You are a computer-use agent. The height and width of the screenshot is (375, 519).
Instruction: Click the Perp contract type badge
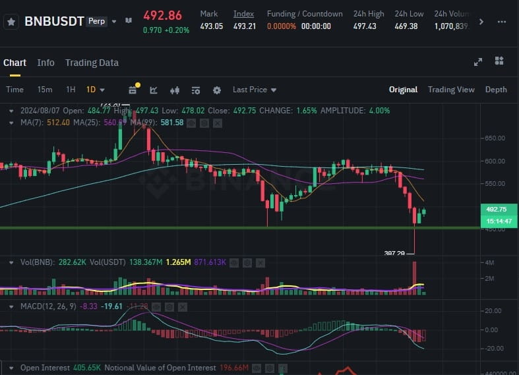97,21
